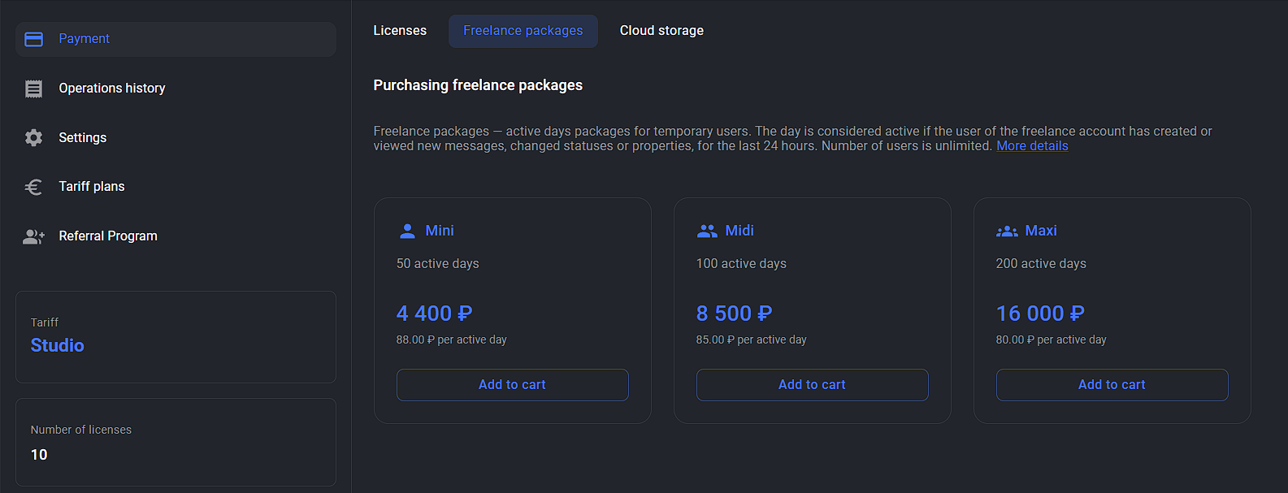Click the 100 active days text
Viewport: 1288px width, 493px height.
[x=741, y=264]
